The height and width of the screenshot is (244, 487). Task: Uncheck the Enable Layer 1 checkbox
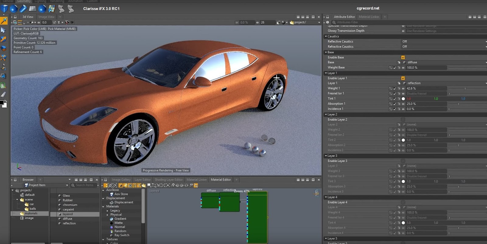click(403, 78)
